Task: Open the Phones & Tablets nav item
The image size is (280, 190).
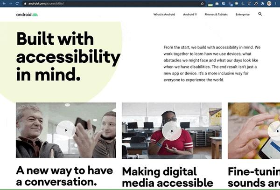Action: [x=216, y=14]
